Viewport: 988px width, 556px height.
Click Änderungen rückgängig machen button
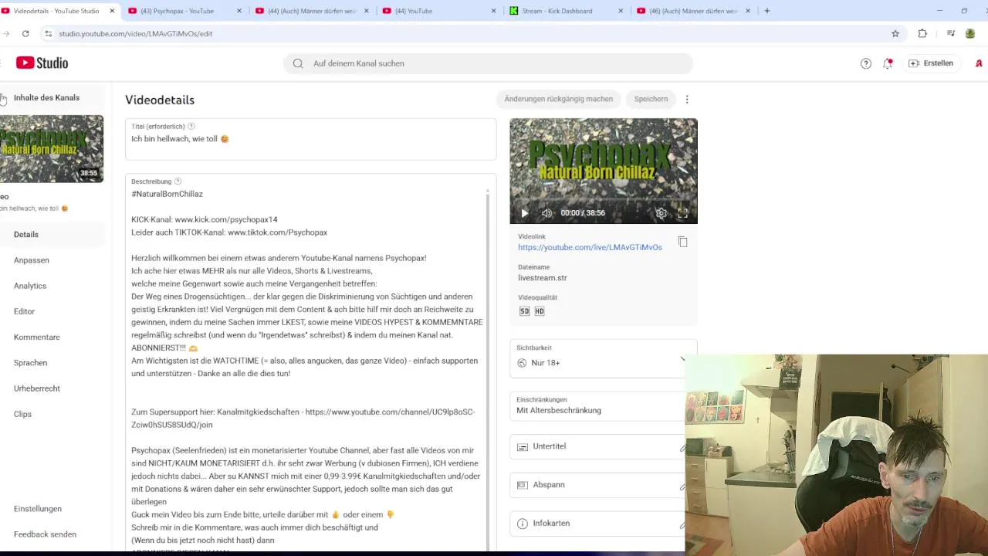[x=558, y=99]
